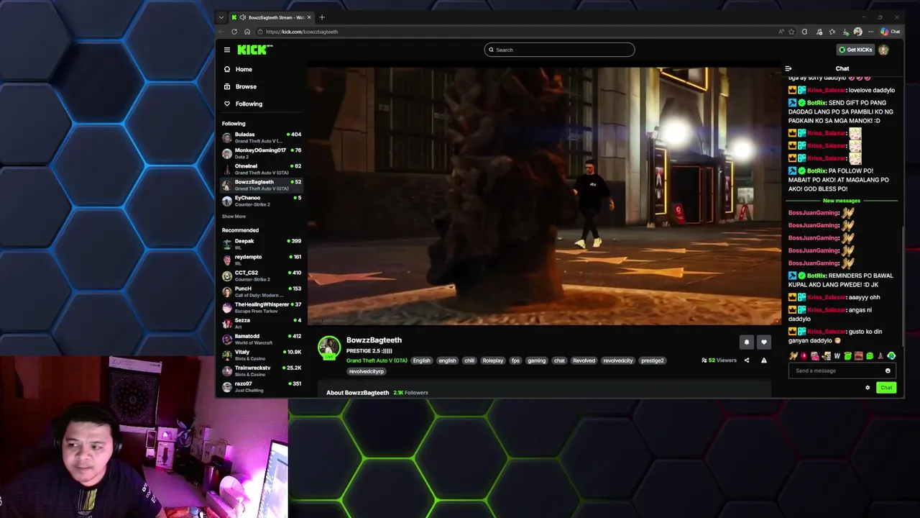Screen dimensions: 920x518
Task: Click the Get KICKs button
Action: (x=855, y=50)
